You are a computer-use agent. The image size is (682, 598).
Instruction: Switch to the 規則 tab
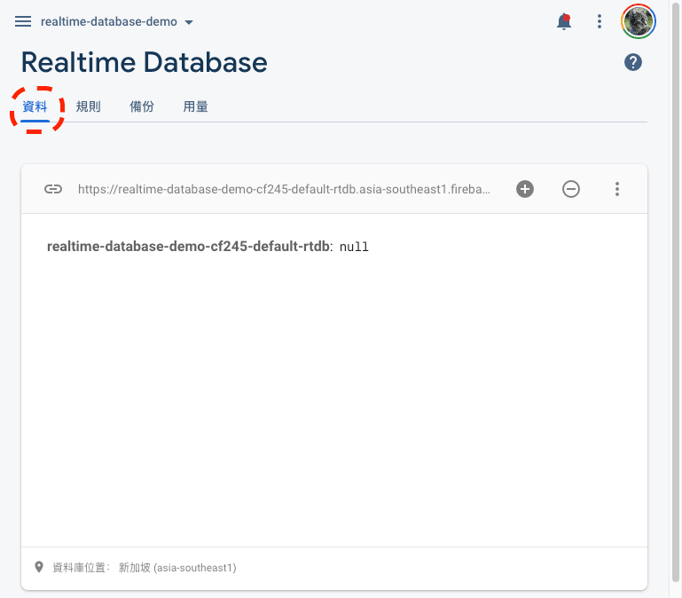(89, 106)
